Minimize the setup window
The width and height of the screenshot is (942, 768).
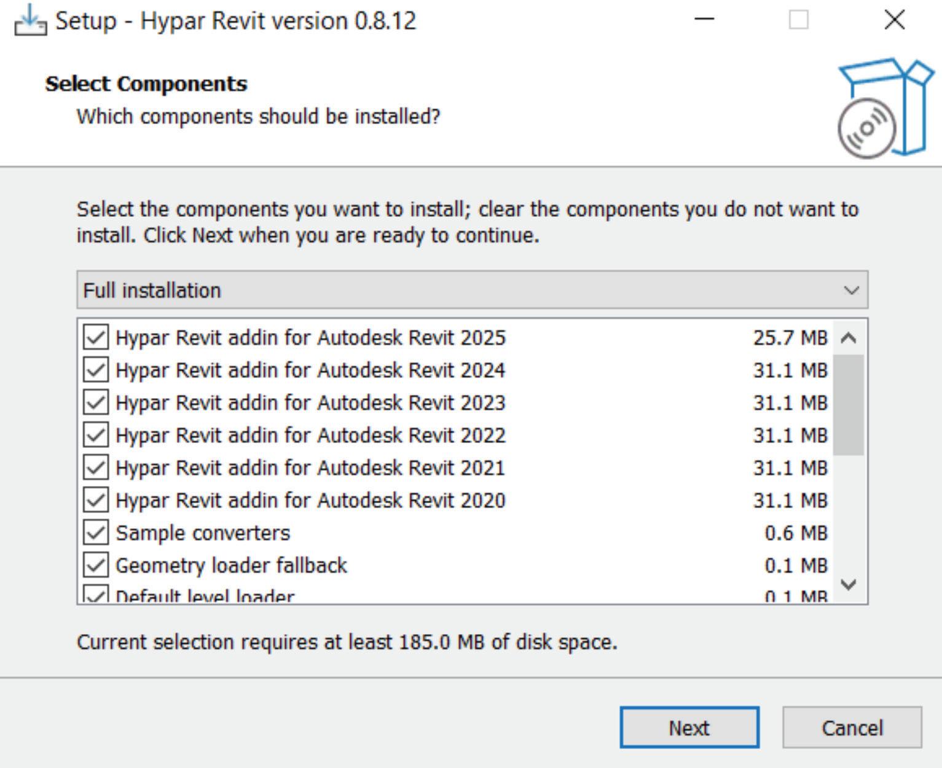704,20
